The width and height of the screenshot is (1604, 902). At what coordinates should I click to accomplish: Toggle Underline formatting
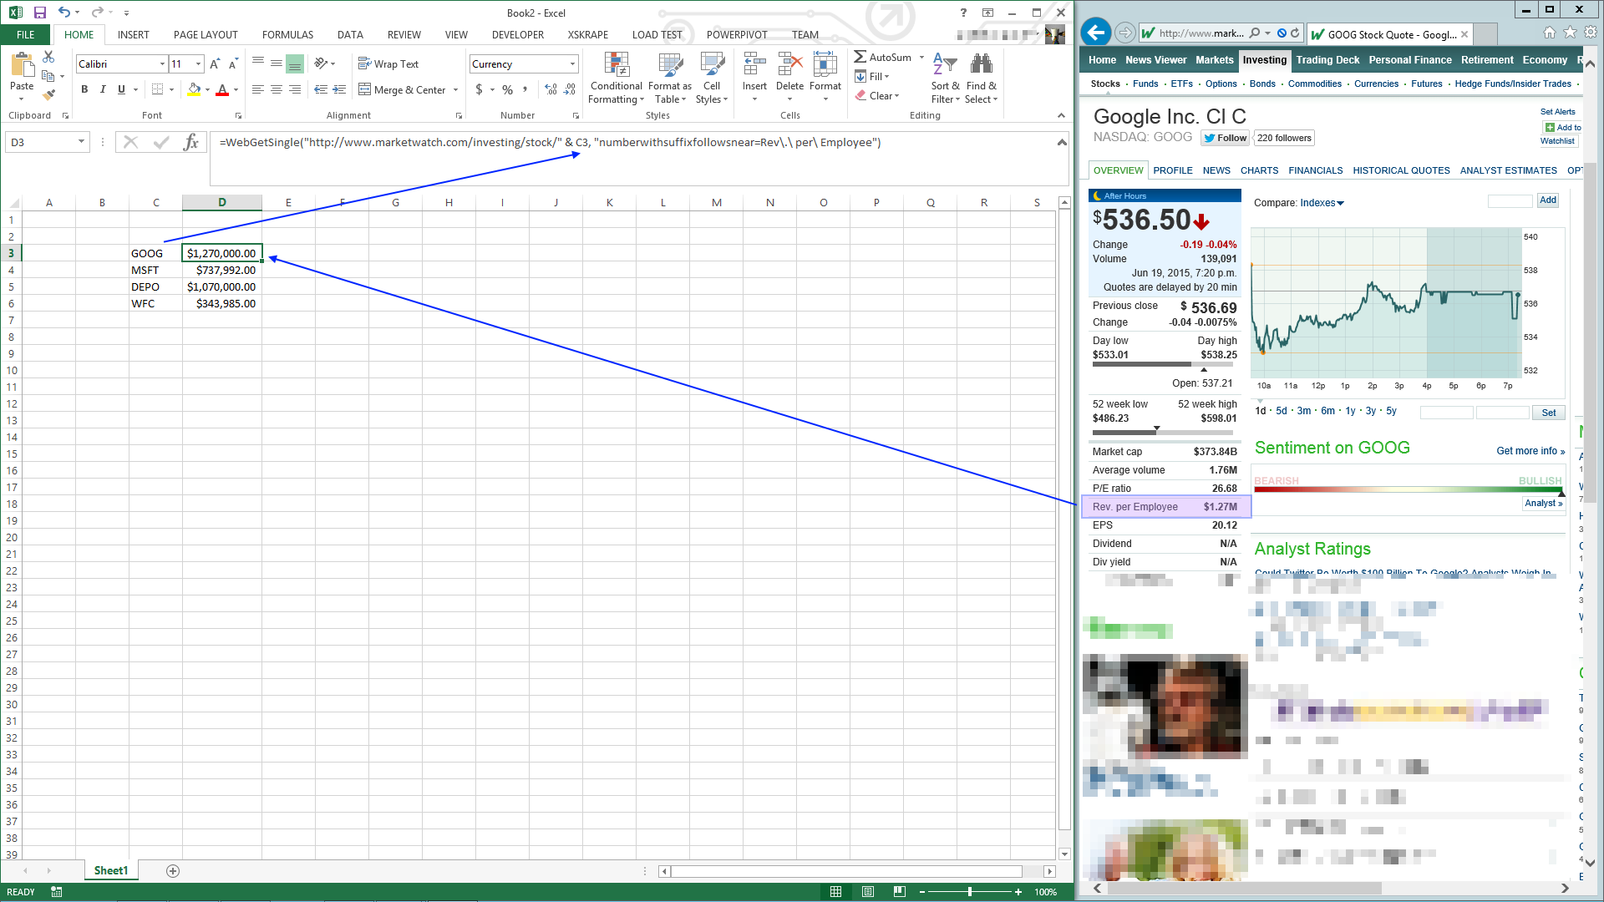(x=121, y=89)
